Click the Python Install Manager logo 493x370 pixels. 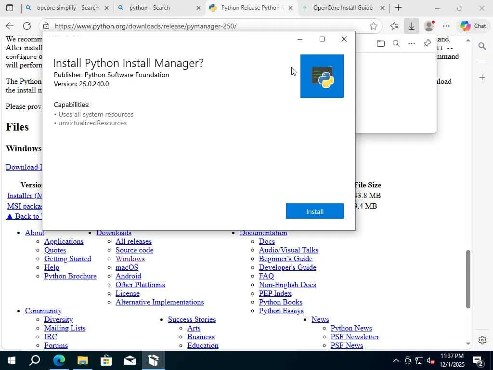(322, 76)
